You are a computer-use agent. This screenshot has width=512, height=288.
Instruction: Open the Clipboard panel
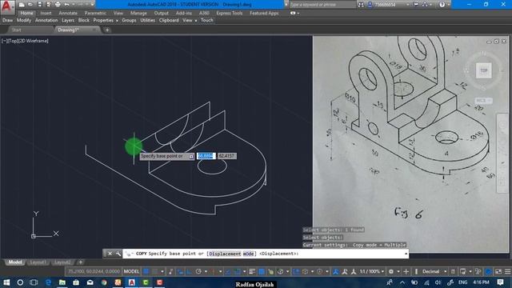pyautogui.click(x=169, y=20)
